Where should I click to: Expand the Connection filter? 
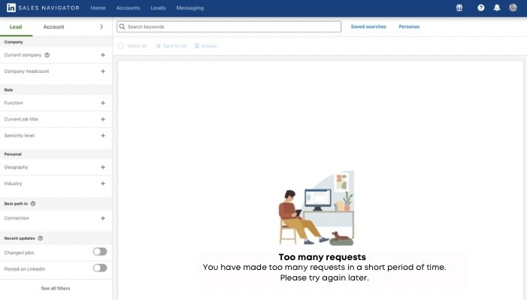103,218
